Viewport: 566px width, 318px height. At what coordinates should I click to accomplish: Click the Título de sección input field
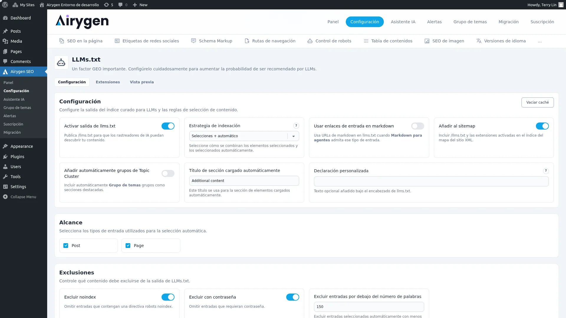[244, 181]
